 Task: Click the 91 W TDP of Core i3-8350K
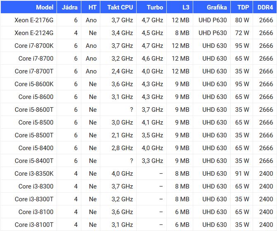click(242, 174)
